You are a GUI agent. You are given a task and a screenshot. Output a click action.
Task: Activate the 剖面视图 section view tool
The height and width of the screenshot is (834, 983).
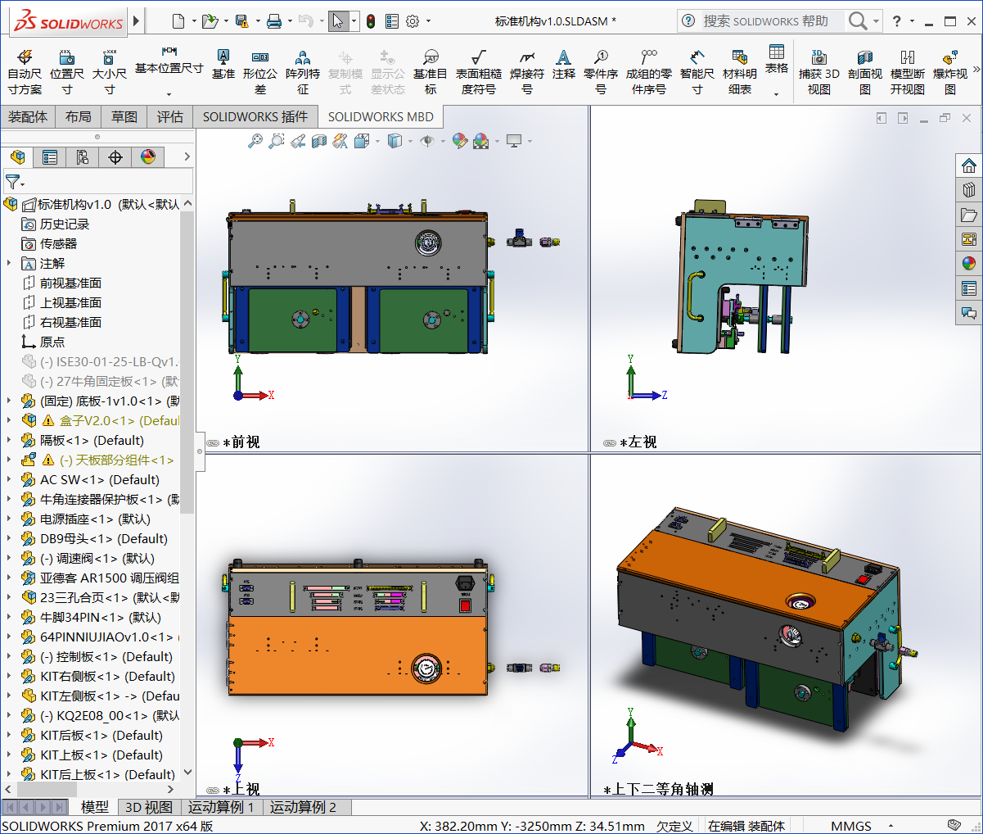tap(865, 72)
